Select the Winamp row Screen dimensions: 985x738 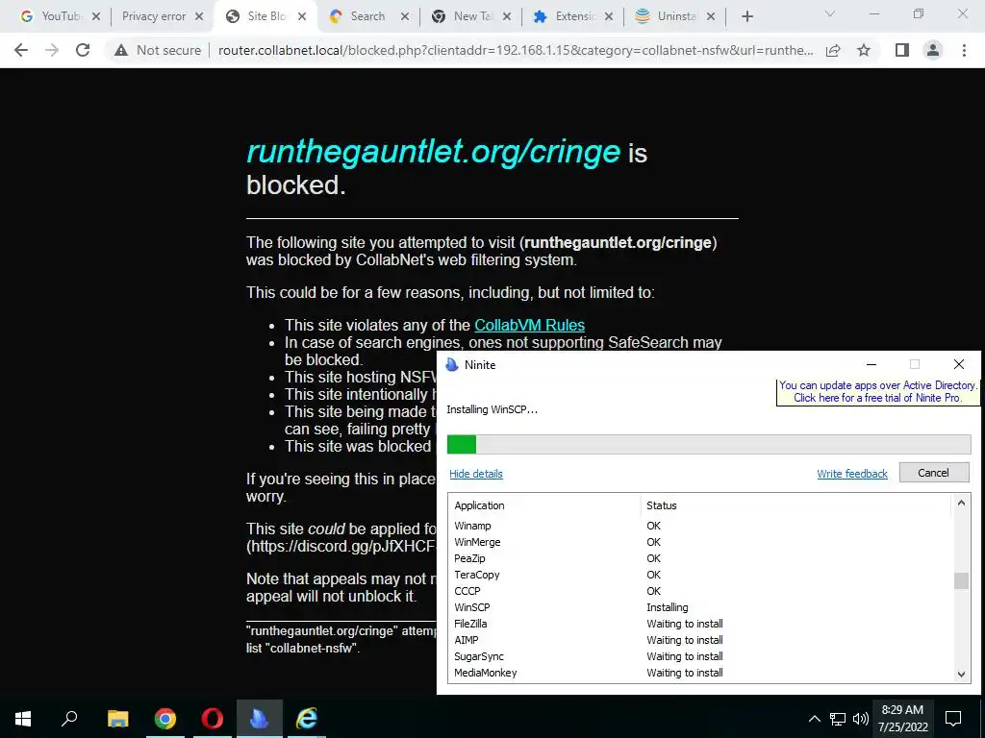700,526
